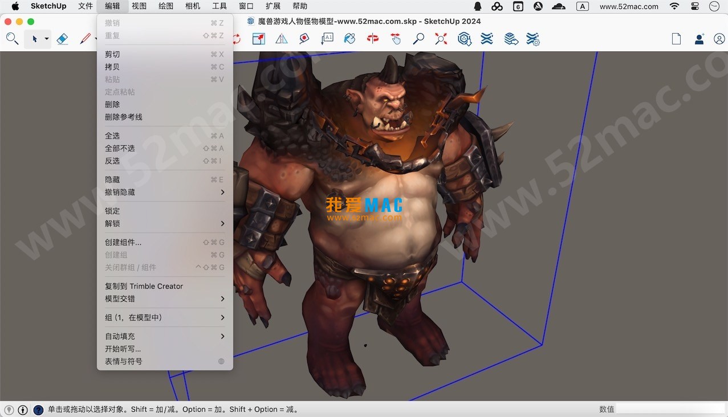The image size is (728, 417).
Task: Choose 复制到 Trimble Creator
Action: coord(165,286)
